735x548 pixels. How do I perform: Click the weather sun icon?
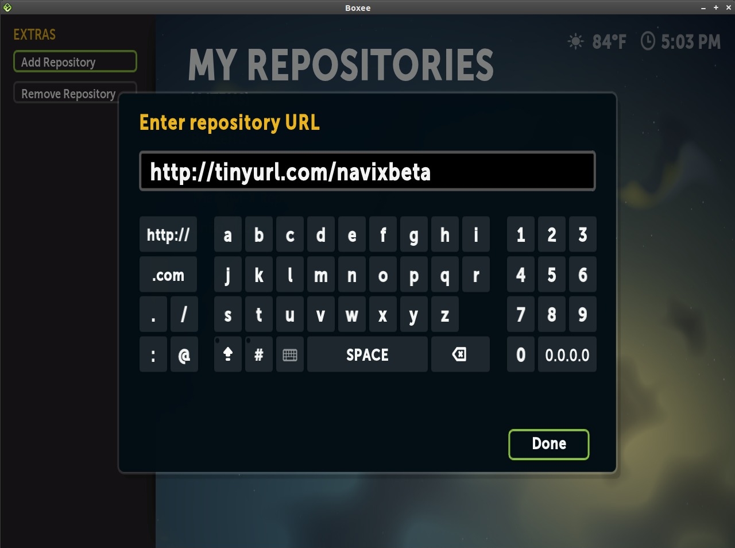coord(575,41)
